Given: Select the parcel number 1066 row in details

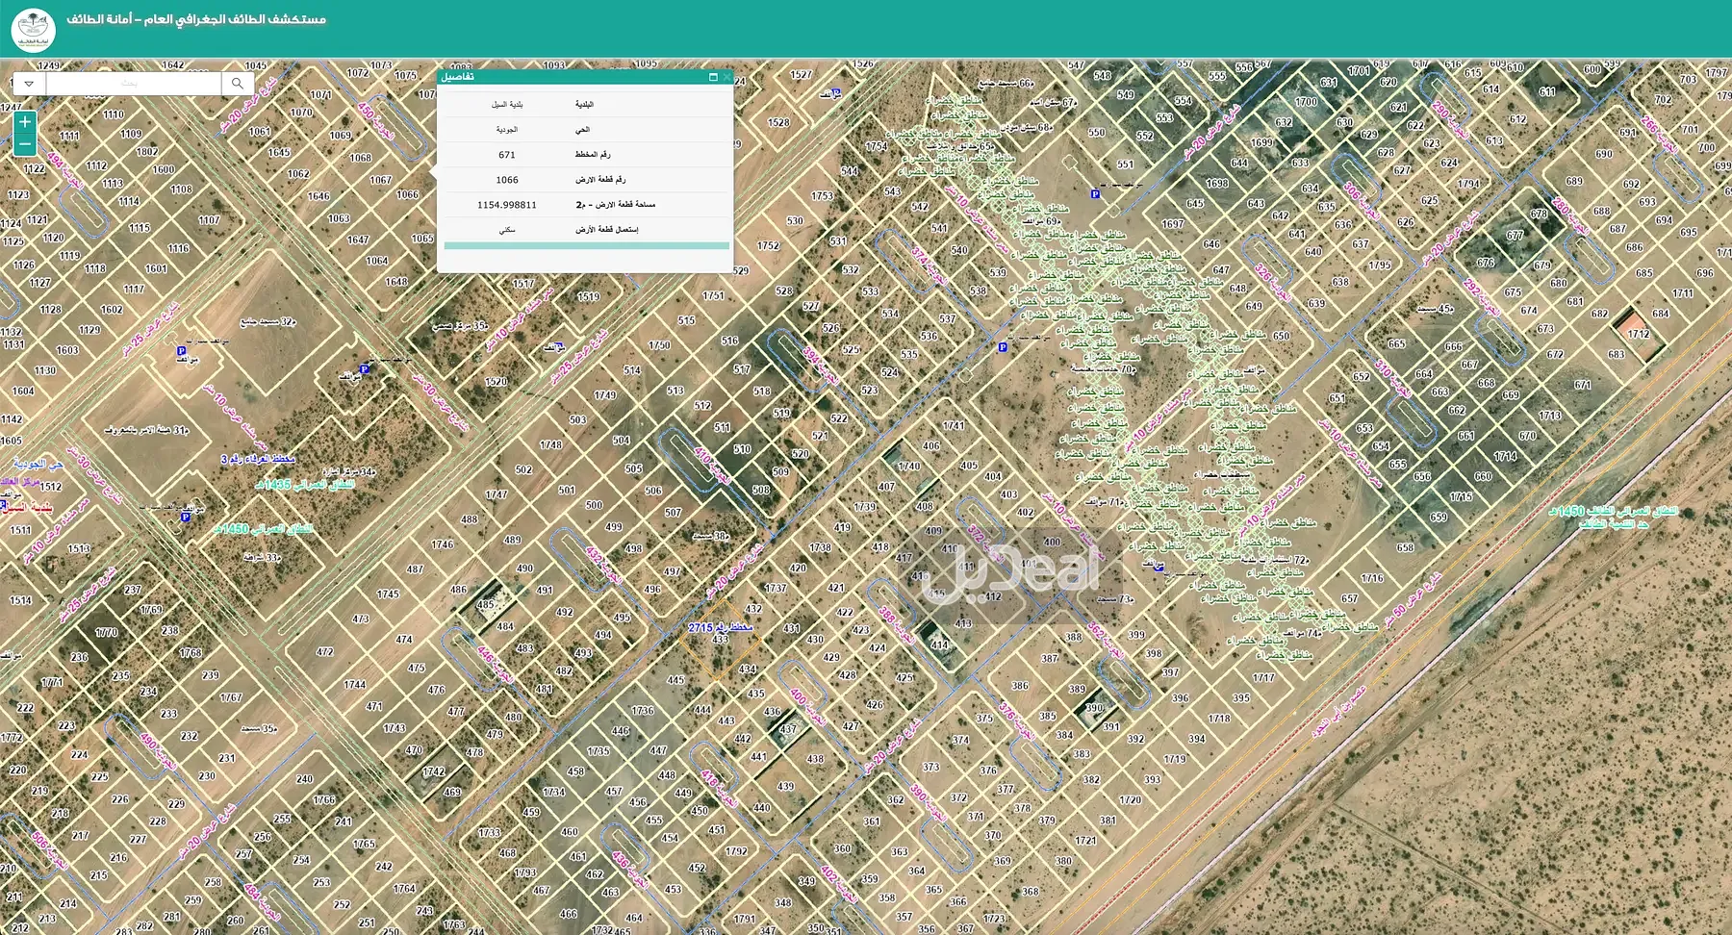Looking at the screenshot, I should point(585,180).
